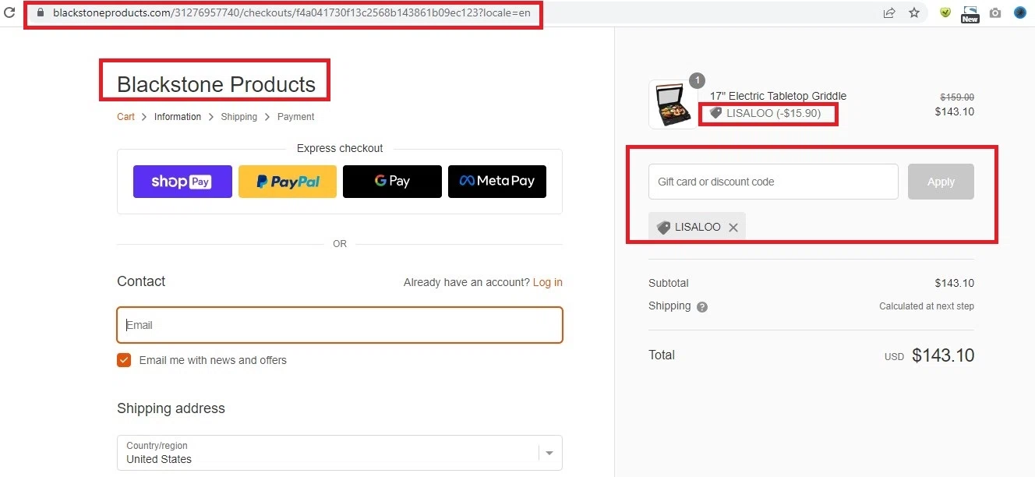Remove the LISALOO discount code tag

click(733, 228)
